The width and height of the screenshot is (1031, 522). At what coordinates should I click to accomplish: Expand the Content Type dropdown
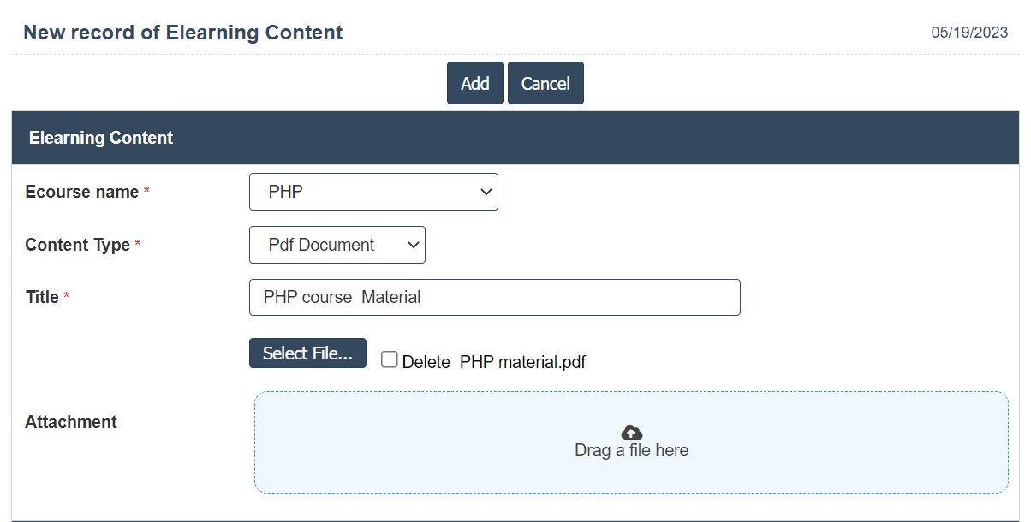point(337,245)
